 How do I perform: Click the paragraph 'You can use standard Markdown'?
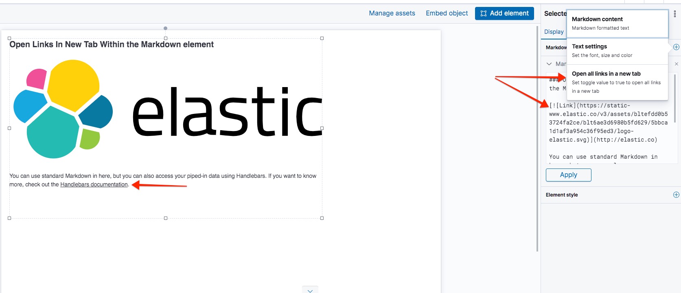tap(163, 180)
